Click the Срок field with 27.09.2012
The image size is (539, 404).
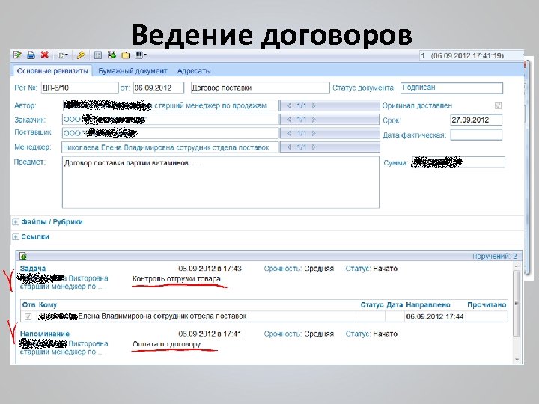click(476, 120)
